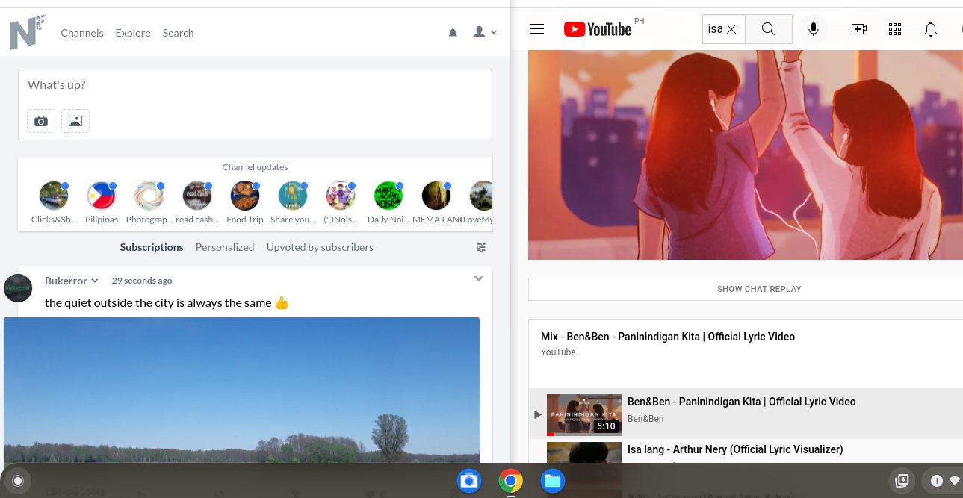963x498 pixels.
Task: Click the Mix playlist title
Action: [668, 337]
